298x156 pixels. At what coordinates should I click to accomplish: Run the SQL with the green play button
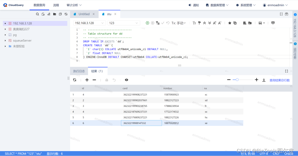pos(147,23)
